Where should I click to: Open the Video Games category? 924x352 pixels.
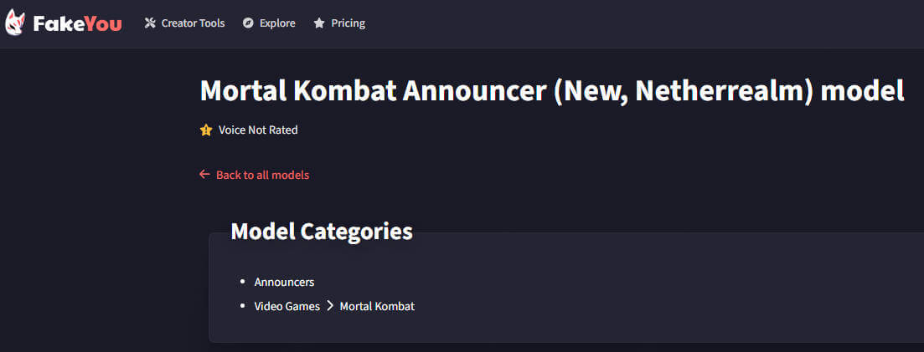pyautogui.click(x=287, y=306)
